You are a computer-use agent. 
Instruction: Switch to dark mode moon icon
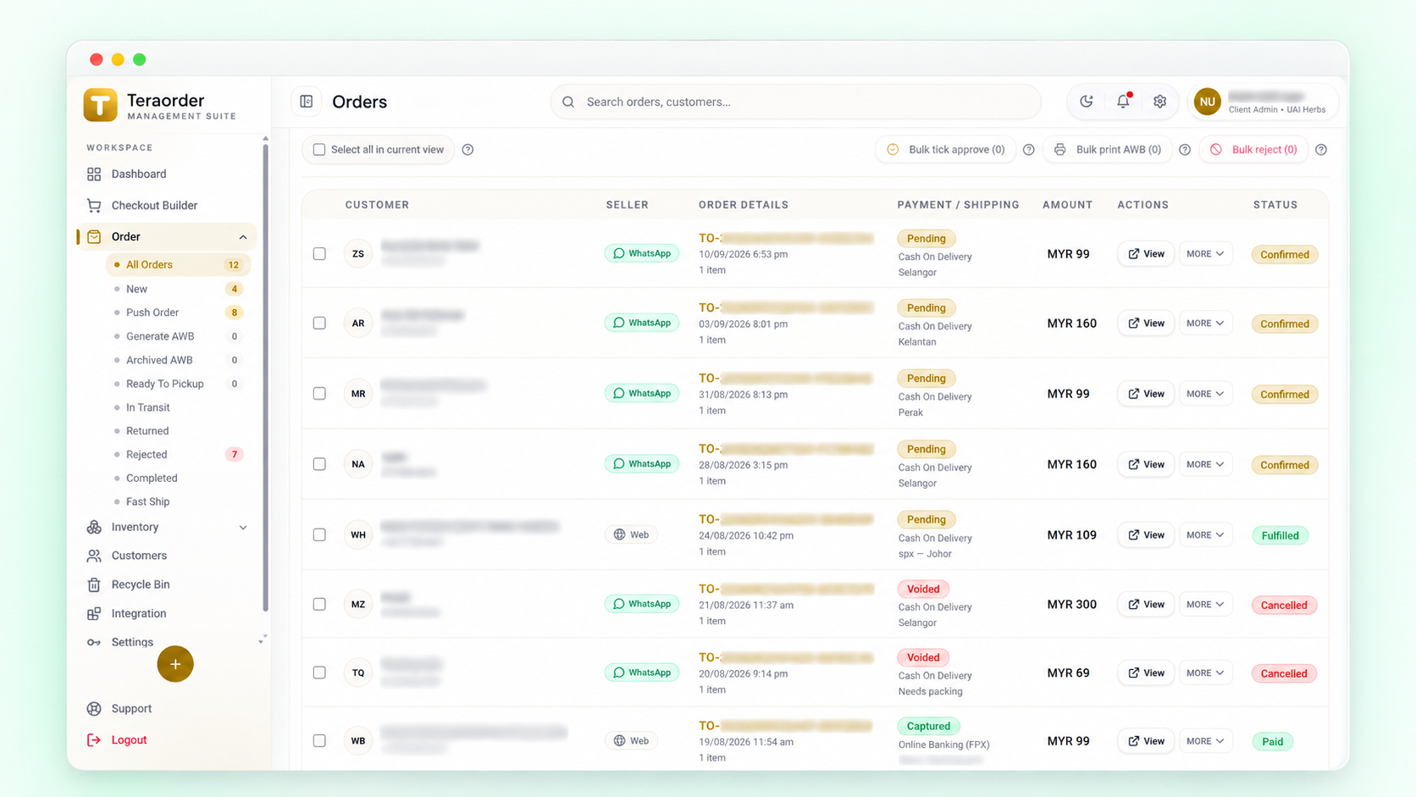(x=1087, y=102)
